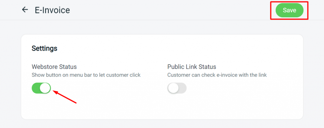Click the white knob of Public Link switch
Image resolution: width=324 pixels, height=128 pixels.
(x=173, y=88)
